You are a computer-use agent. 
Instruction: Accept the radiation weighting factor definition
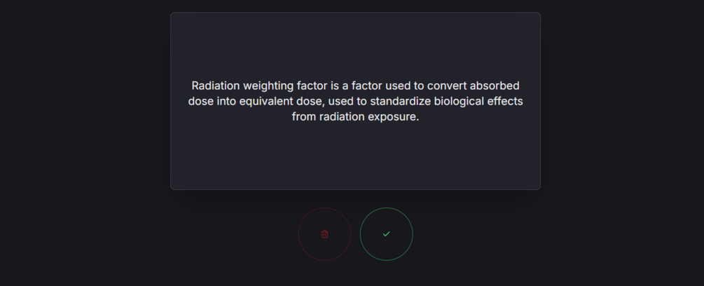(x=387, y=234)
